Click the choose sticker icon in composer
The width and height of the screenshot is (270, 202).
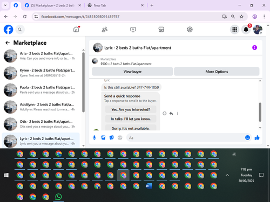point(112,138)
